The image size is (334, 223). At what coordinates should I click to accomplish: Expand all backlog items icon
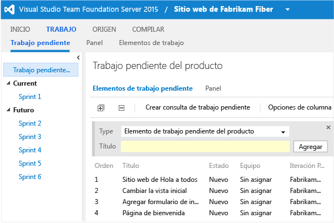coord(101,108)
